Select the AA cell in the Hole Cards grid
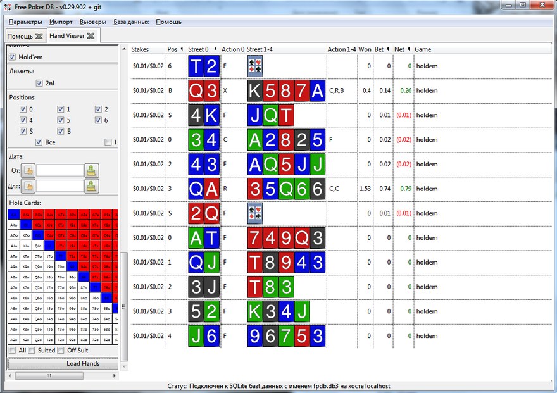This screenshot has height=393, width=557. (13, 215)
